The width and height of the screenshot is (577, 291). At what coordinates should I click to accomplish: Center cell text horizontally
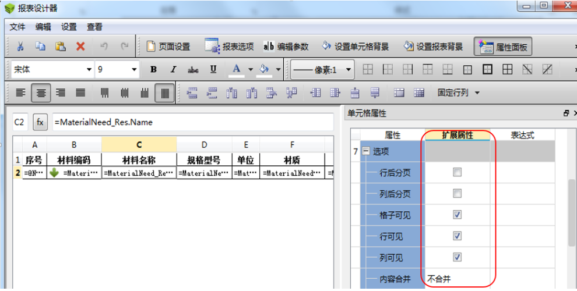pos(41,93)
